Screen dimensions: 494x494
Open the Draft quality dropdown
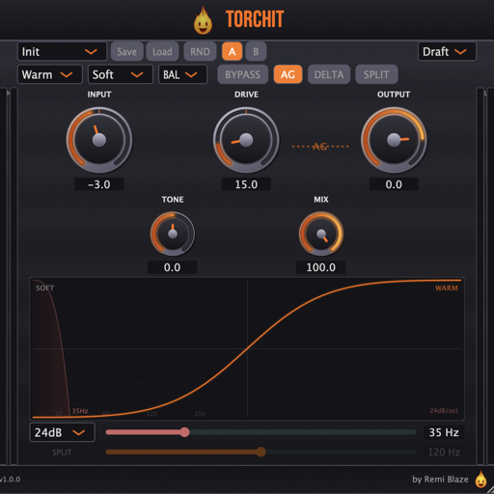pyautogui.click(x=447, y=51)
